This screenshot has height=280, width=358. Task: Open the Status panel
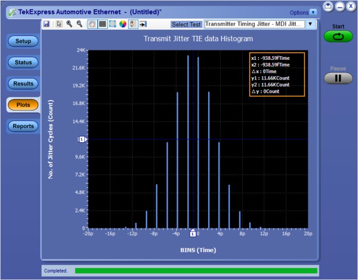pos(23,62)
